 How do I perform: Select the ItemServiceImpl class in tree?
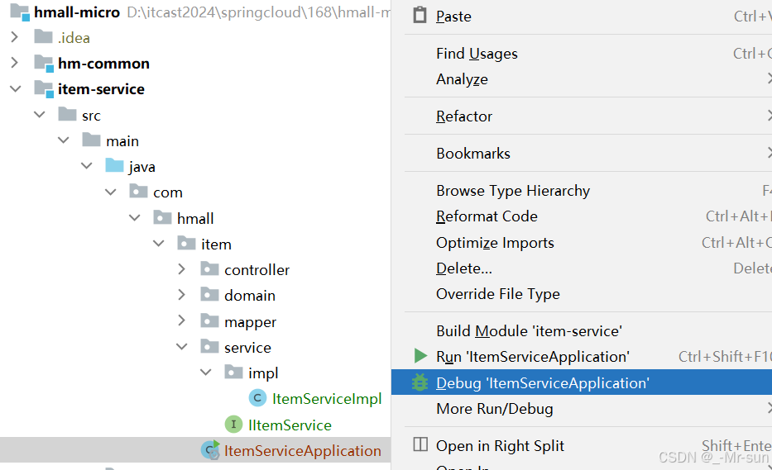[327, 398]
